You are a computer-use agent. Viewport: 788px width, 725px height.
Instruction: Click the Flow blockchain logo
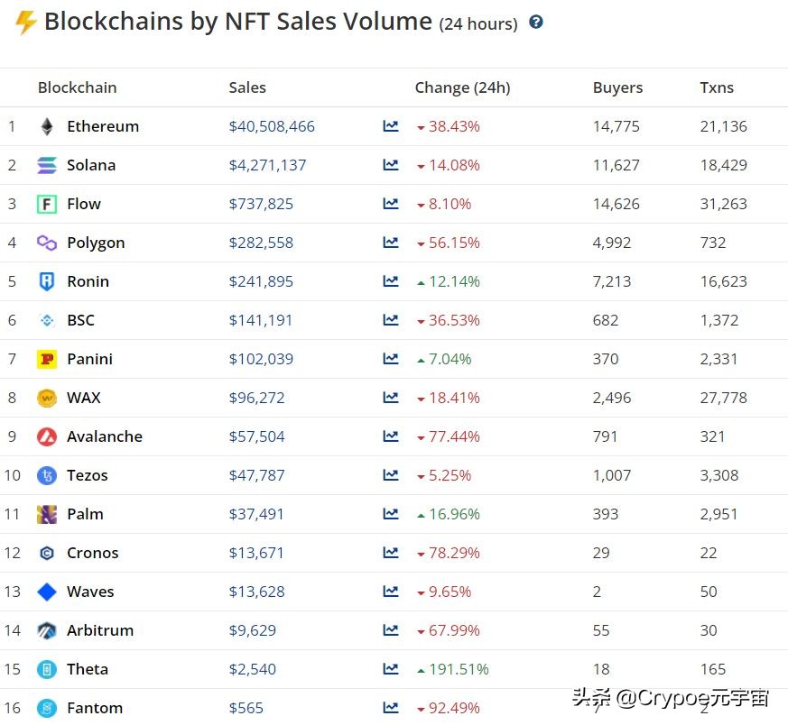pos(47,204)
